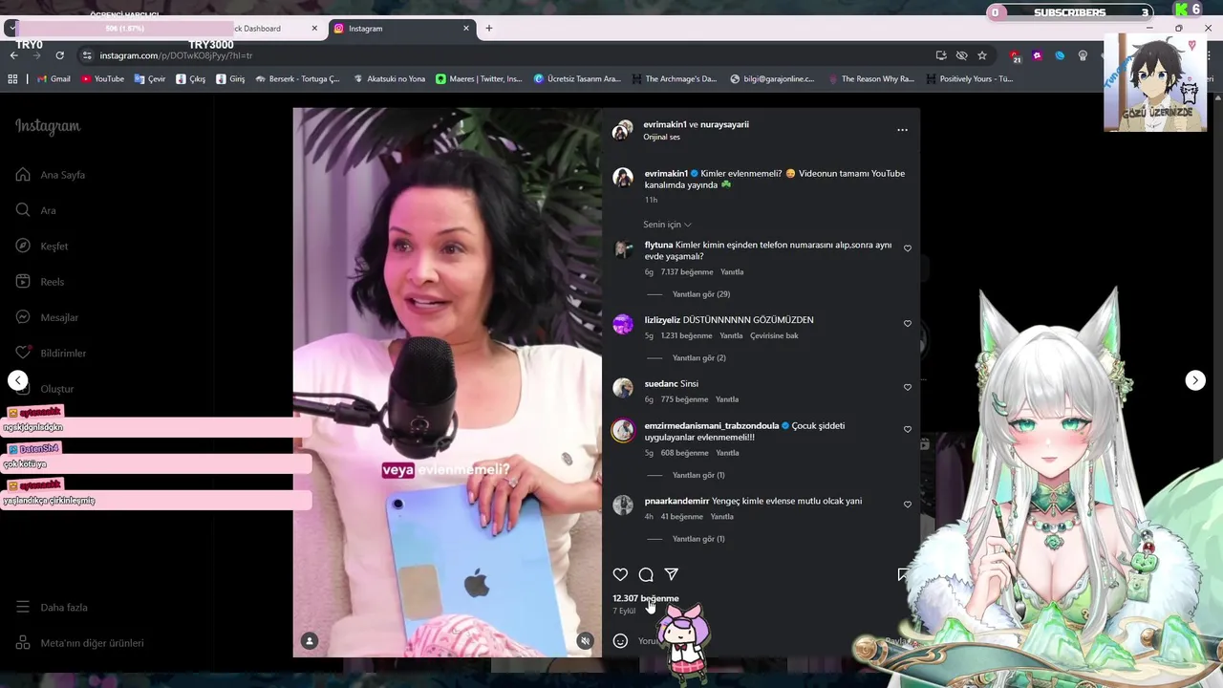The height and width of the screenshot is (688, 1223).
Task: Go back in browser history
Action: point(14,55)
